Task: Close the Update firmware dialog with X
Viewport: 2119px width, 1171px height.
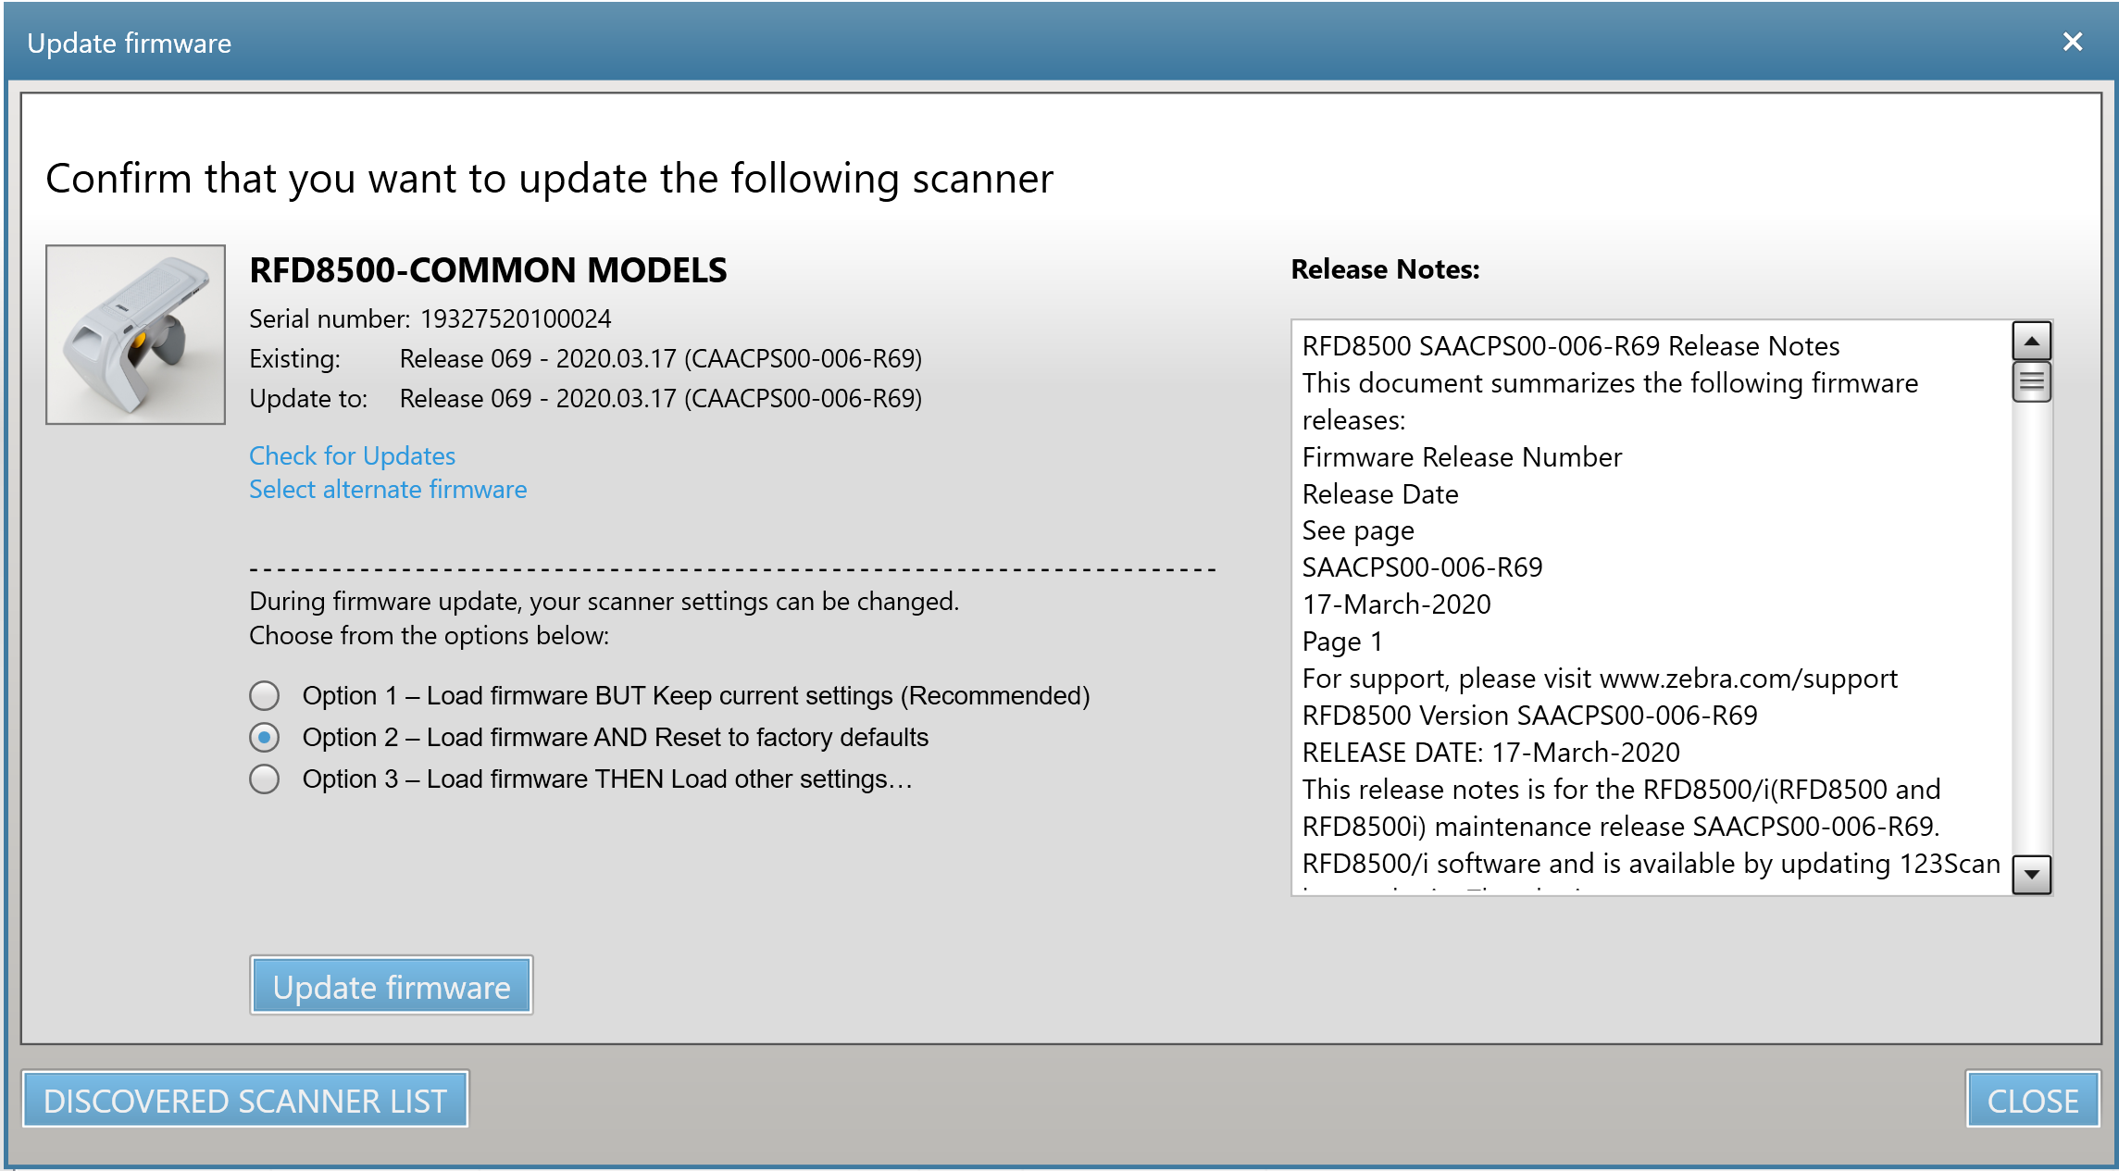Action: 2072,42
